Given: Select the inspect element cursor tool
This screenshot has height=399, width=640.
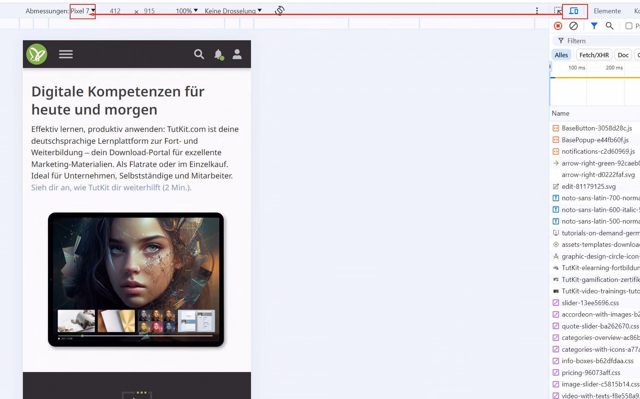Looking at the screenshot, I should [558, 10].
